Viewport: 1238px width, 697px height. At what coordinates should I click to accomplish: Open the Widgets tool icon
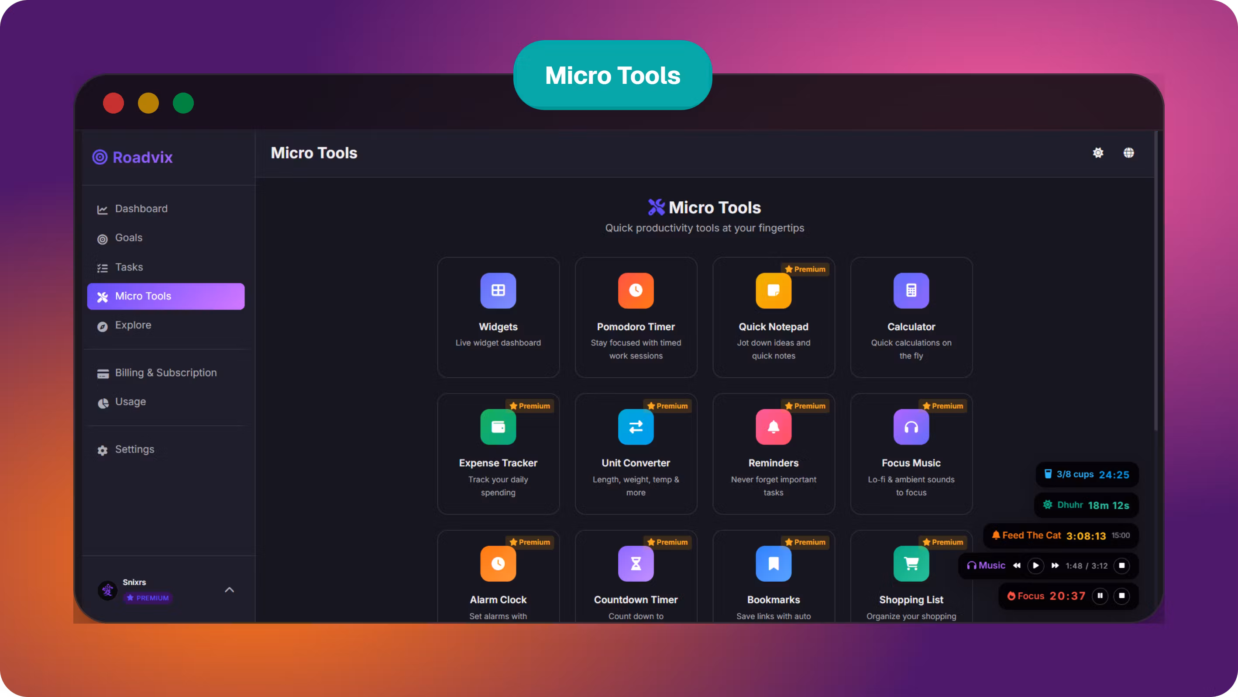498,290
